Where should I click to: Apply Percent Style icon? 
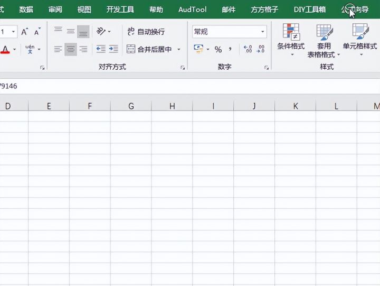click(x=218, y=50)
